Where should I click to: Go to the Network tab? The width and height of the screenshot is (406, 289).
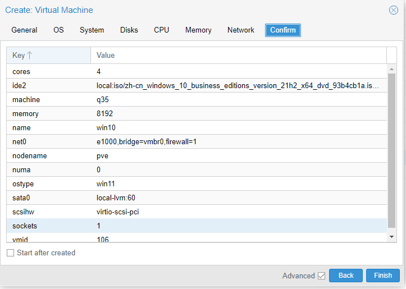(x=241, y=30)
